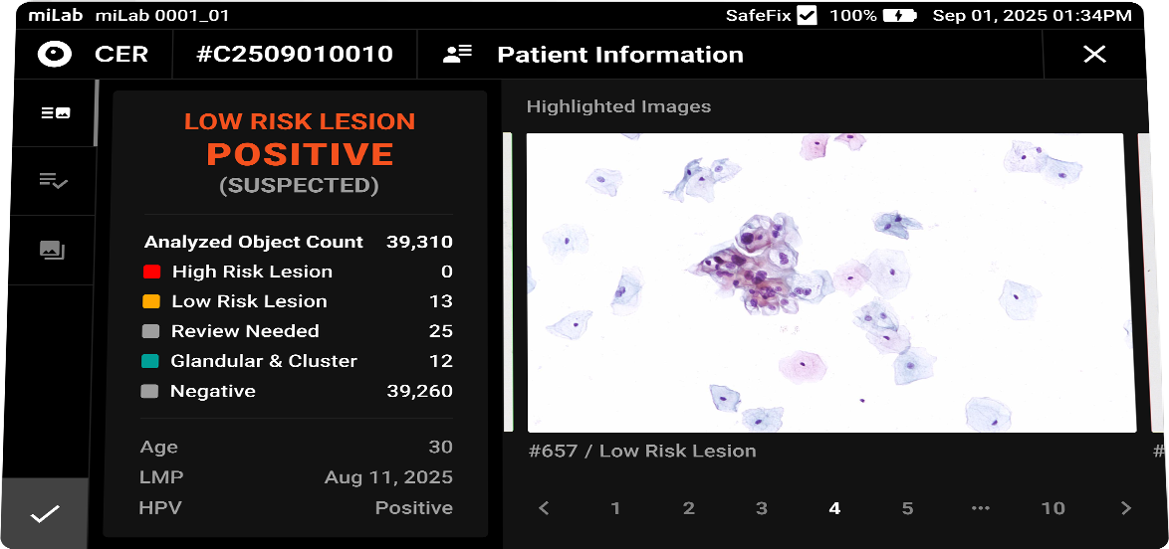
Task: Open the #657 Low Risk Lesion image
Action: pyautogui.click(x=830, y=282)
